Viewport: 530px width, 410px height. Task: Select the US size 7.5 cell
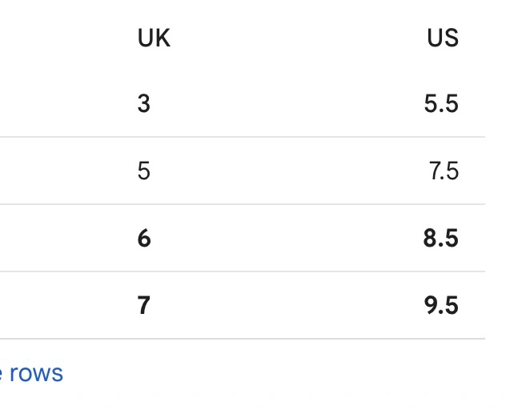pos(444,171)
